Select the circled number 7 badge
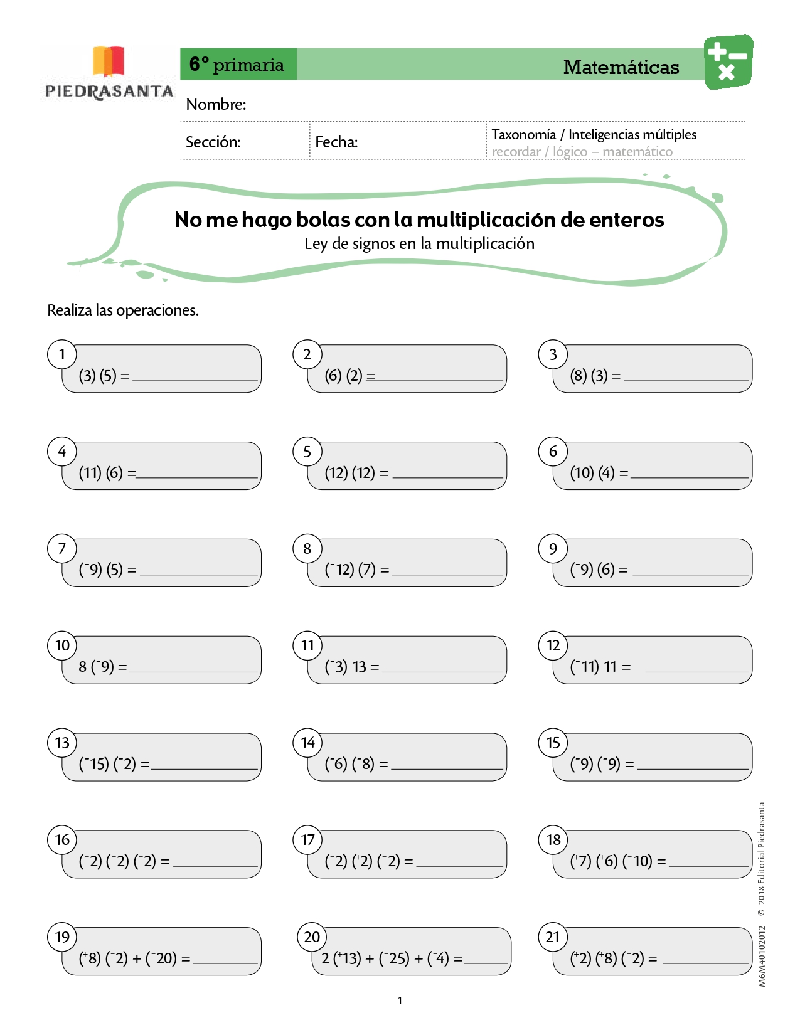Viewport: 800px width, 1035px height. pyautogui.click(x=61, y=549)
